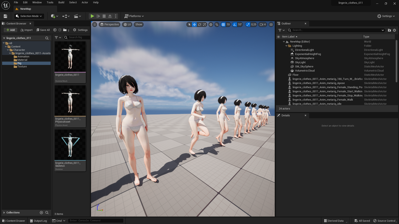Toggle grid snapping in the viewport
This screenshot has width=399, height=224.
223,24
